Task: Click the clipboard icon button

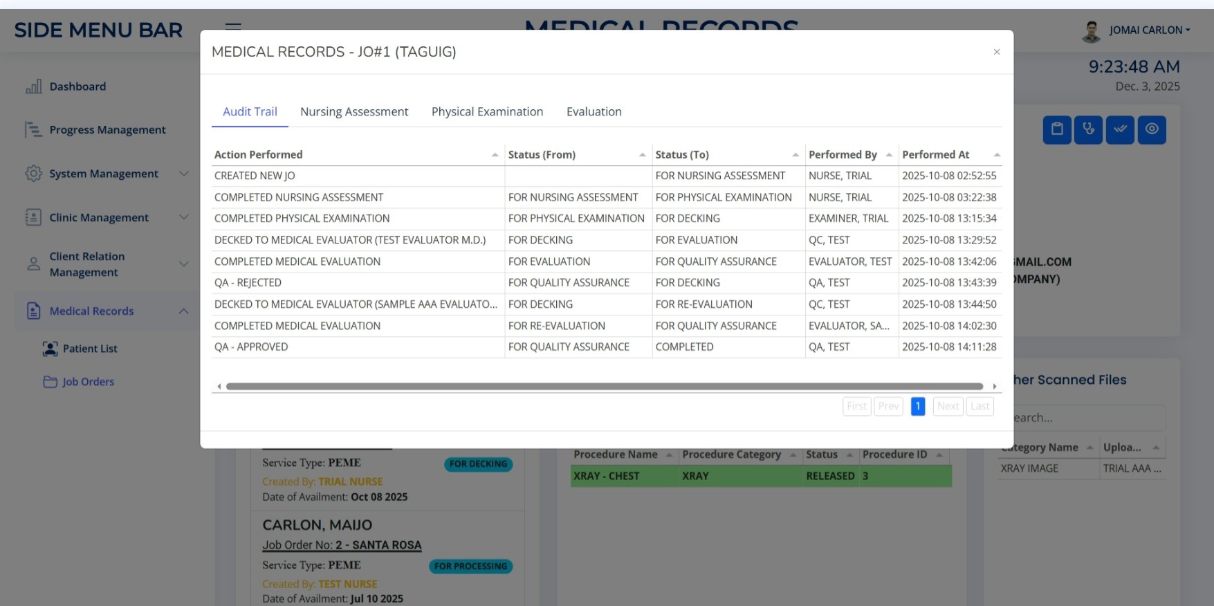Action: pos(1056,129)
